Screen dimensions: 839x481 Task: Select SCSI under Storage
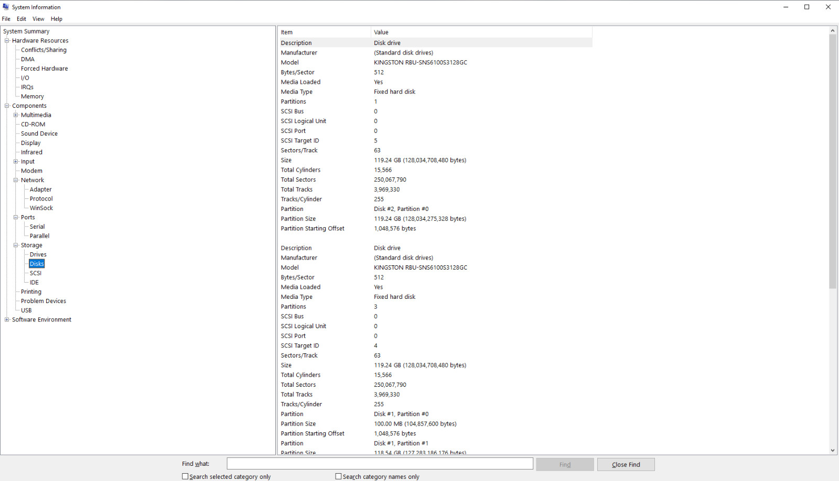[36, 273]
